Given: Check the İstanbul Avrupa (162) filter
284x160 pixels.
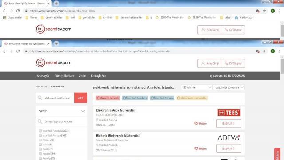Looking at the screenshot, I should tap(40, 135).
